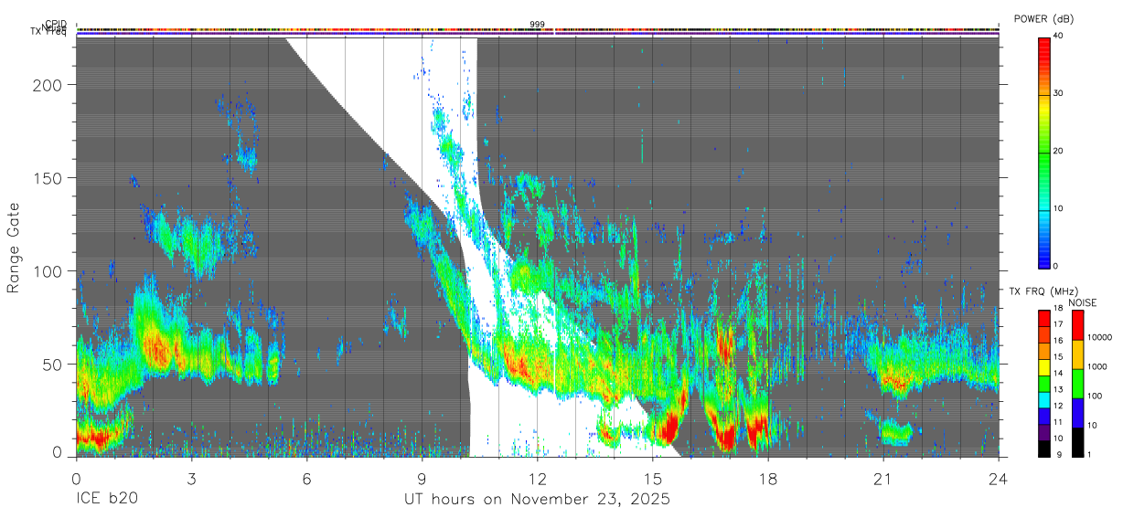This screenshot has width=1123, height=518.
Task: Pick the purple block in the TX FRQ legend
Action: coord(1044,433)
